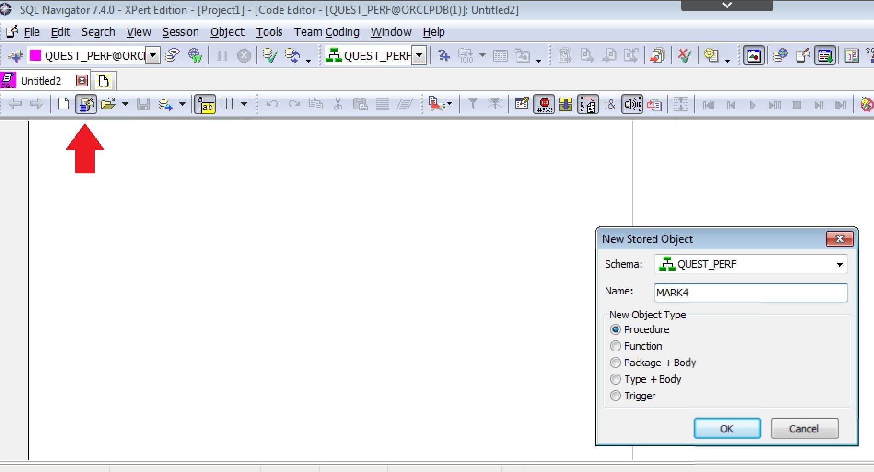Open the Search menu
This screenshot has width=874, height=472.
click(x=98, y=32)
